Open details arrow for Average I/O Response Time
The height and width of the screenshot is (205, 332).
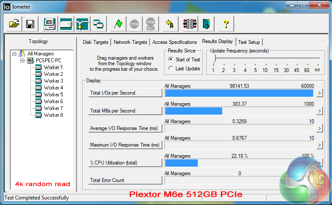point(320,128)
